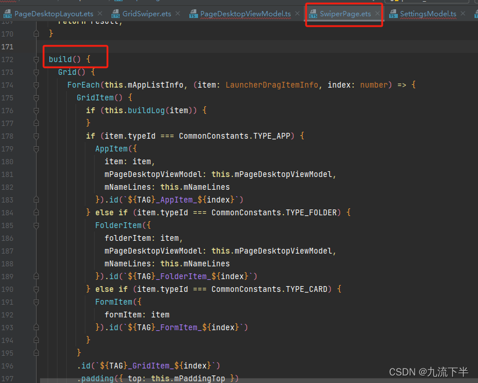Image resolution: width=478 pixels, height=383 pixels.
Task: Close the SettingsModel.ts tab
Action: coord(463,13)
